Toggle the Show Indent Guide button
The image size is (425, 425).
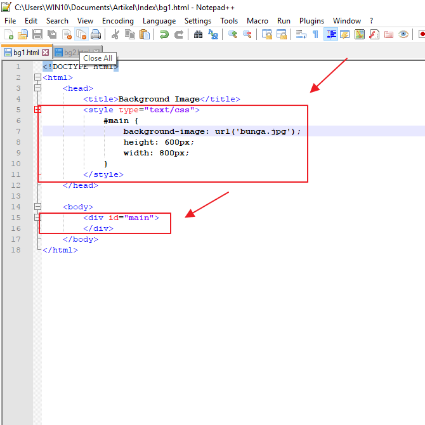[330, 34]
